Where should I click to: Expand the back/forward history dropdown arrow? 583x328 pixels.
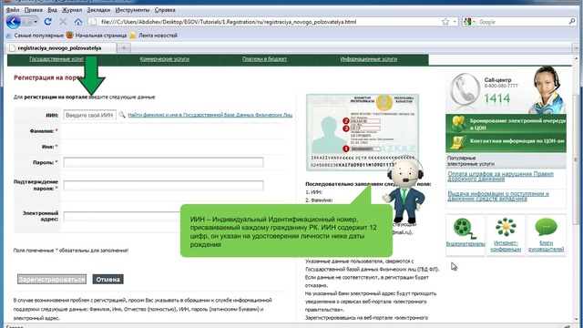pyautogui.click(x=36, y=22)
